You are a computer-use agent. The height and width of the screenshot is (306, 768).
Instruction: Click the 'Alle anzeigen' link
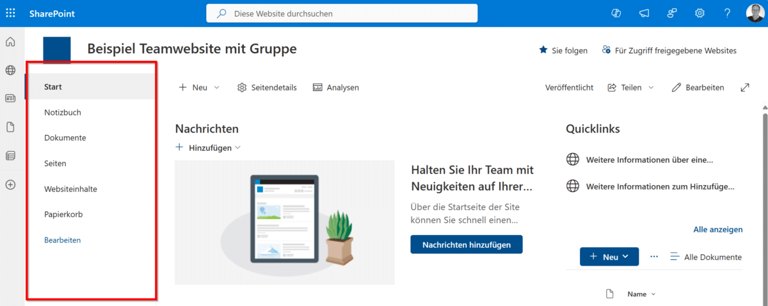[717, 229]
